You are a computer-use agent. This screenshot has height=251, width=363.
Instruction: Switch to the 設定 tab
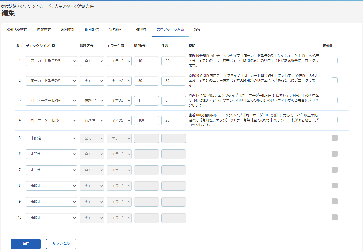(198, 30)
